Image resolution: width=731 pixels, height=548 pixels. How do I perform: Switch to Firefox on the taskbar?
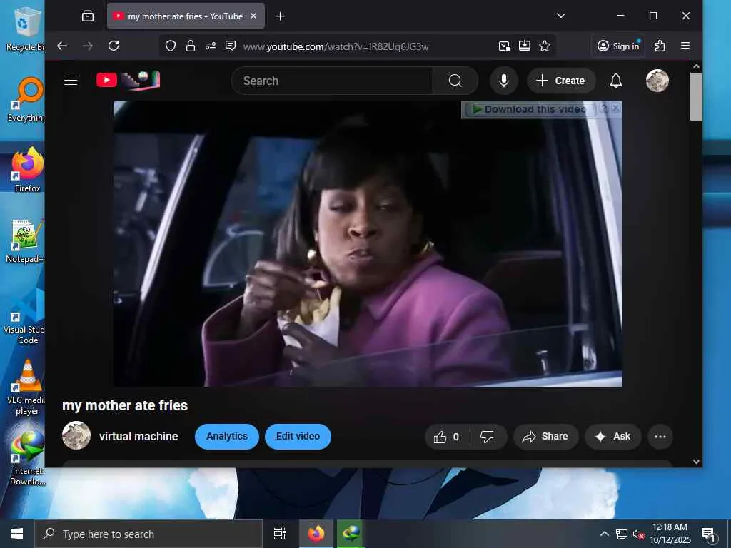pos(316,534)
